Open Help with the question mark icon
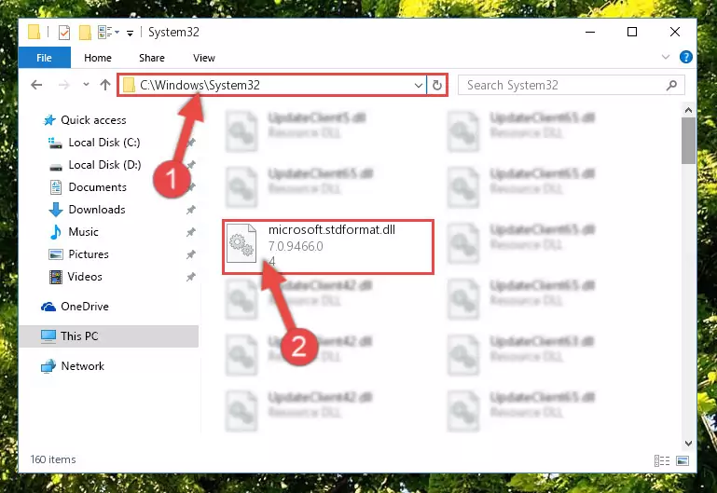The width and height of the screenshot is (717, 493). [685, 57]
